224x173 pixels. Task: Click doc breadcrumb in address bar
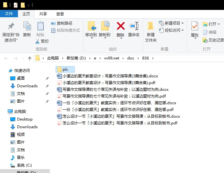(x=131, y=58)
